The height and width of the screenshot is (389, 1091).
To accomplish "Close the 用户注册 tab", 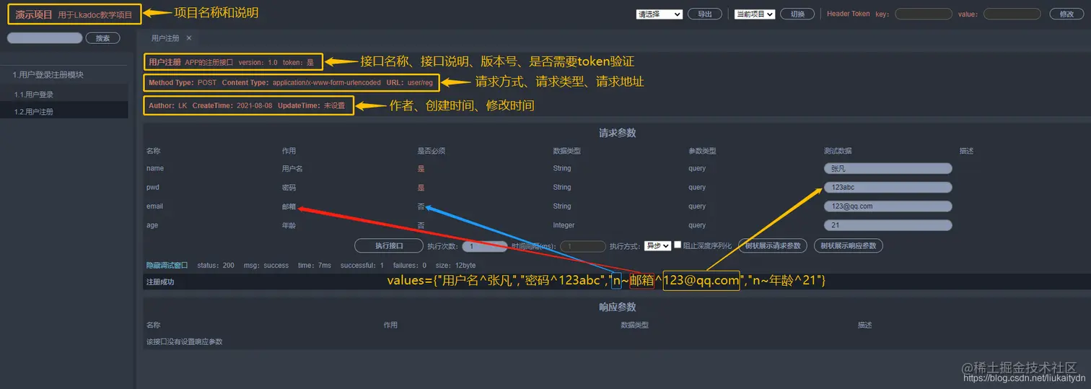I will pos(189,38).
